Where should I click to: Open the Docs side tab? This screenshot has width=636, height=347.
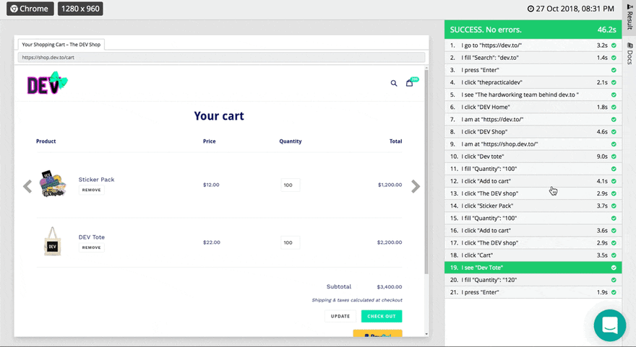coord(629,53)
